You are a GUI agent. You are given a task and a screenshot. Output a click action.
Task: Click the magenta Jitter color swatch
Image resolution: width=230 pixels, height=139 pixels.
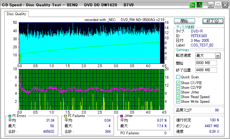122,116
